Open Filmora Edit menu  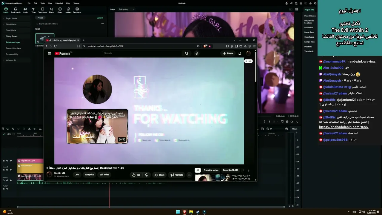click(35, 3)
